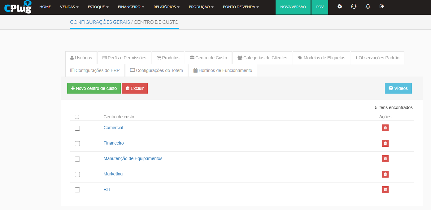Open the Configurações do Totem tab
Screen dimensions: 431x210
pyautogui.click(x=156, y=70)
